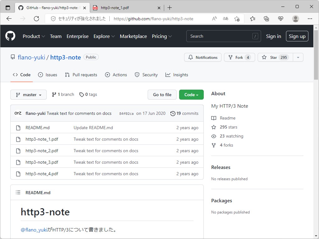
Task: Click the fork icon beside 4 forks
Action: pyautogui.click(x=214, y=145)
